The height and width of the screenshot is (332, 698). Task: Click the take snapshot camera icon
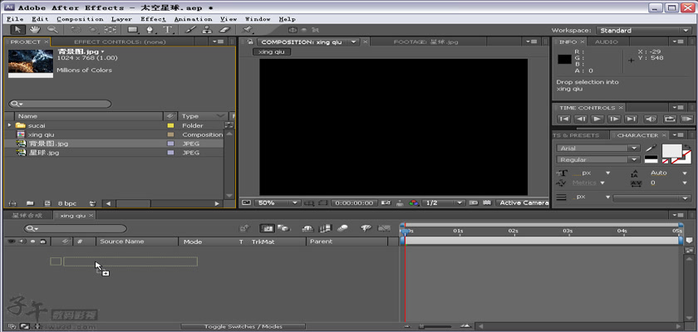coord(386,203)
